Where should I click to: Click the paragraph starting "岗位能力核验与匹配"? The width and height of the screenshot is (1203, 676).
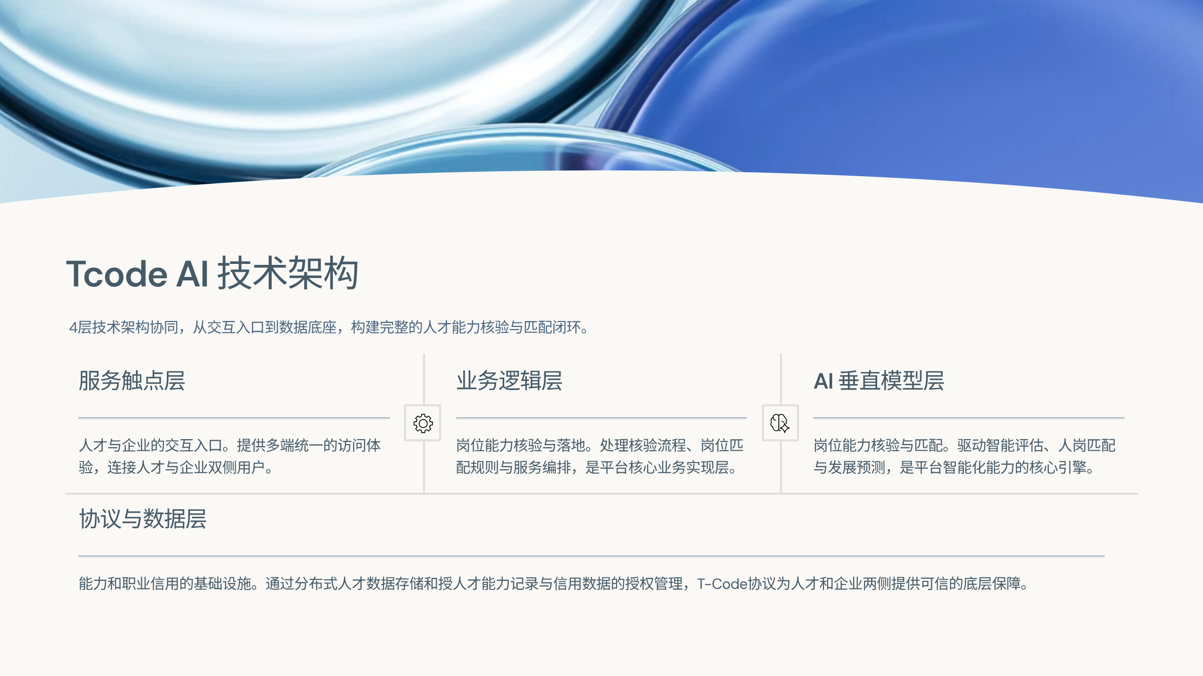(x=964, y=456)
